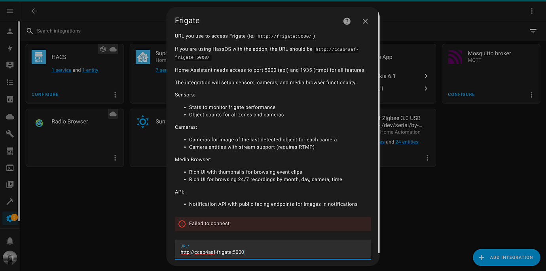Open the HACS card overflow menu
This screenshot has width=546, height=271.
pos(115,94)
